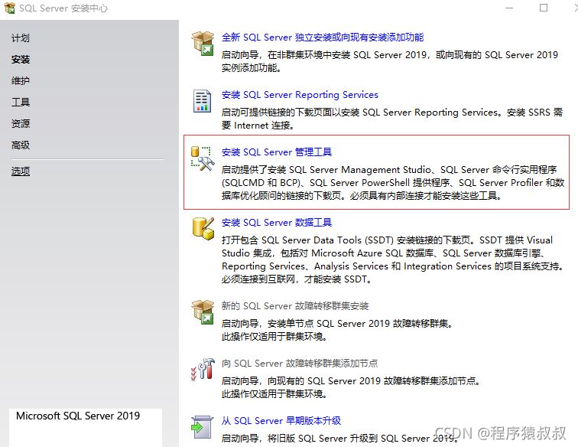Image resolution: width=578 pixels, height=447 pixels.
Task: Open the 高级 sidebar page
Action: (21, 145)
